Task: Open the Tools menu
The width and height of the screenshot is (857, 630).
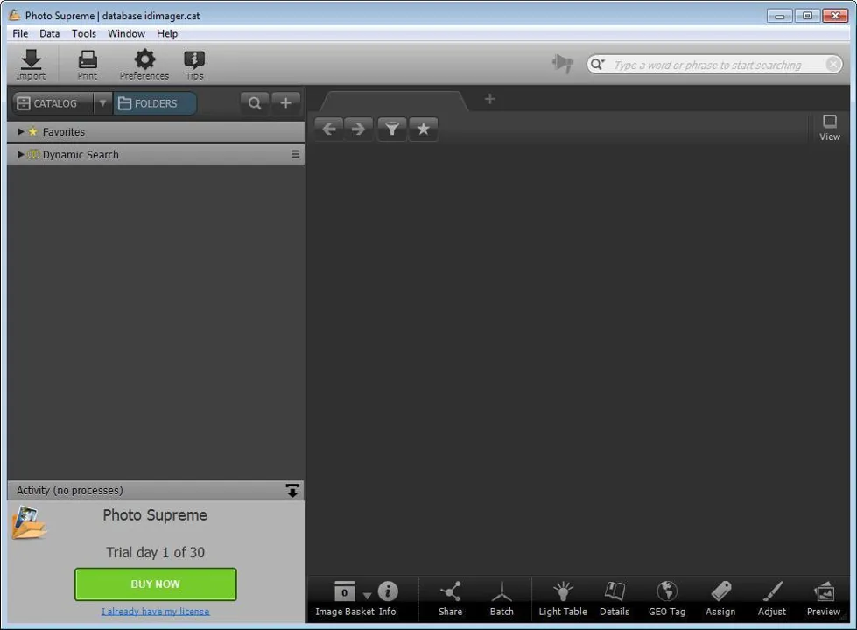Action: [84, 33]
